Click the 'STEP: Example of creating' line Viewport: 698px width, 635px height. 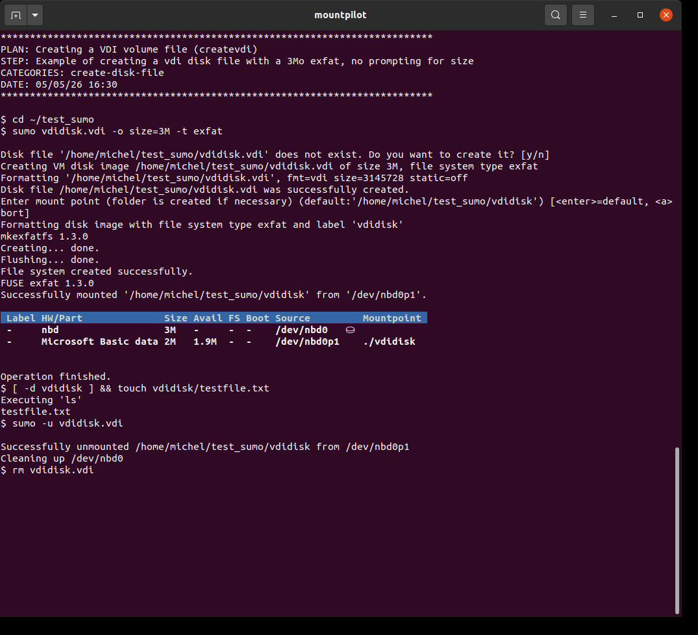tap(237, 61)
